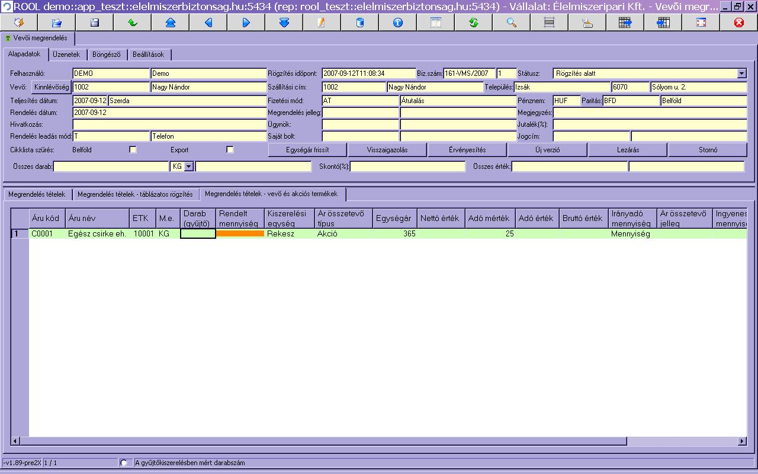The height and width of the screenshot is (474, 758).
Task: Go to next record with right arrow
Action: (246, 23)
